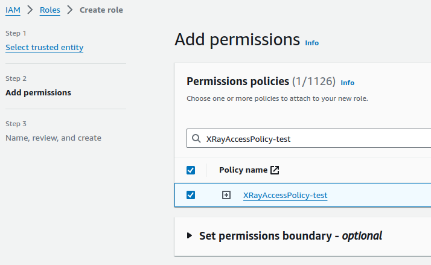Uncheck the XRayAccessPolicy-test row checkbox

[x=191, y=195]
